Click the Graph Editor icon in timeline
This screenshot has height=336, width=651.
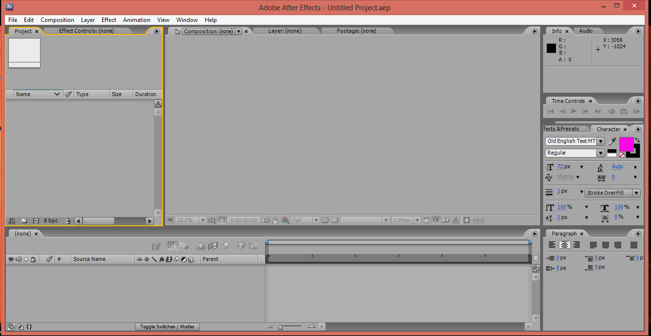(253, 246)
